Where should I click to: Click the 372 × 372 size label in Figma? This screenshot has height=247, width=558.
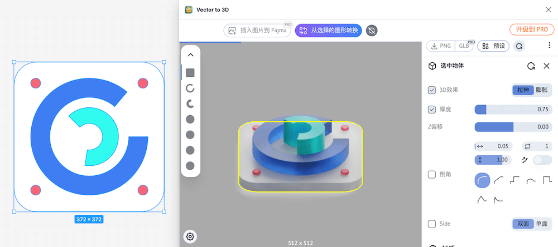point(89,219)
